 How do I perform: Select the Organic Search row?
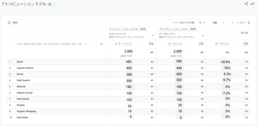tap(25, 68)
